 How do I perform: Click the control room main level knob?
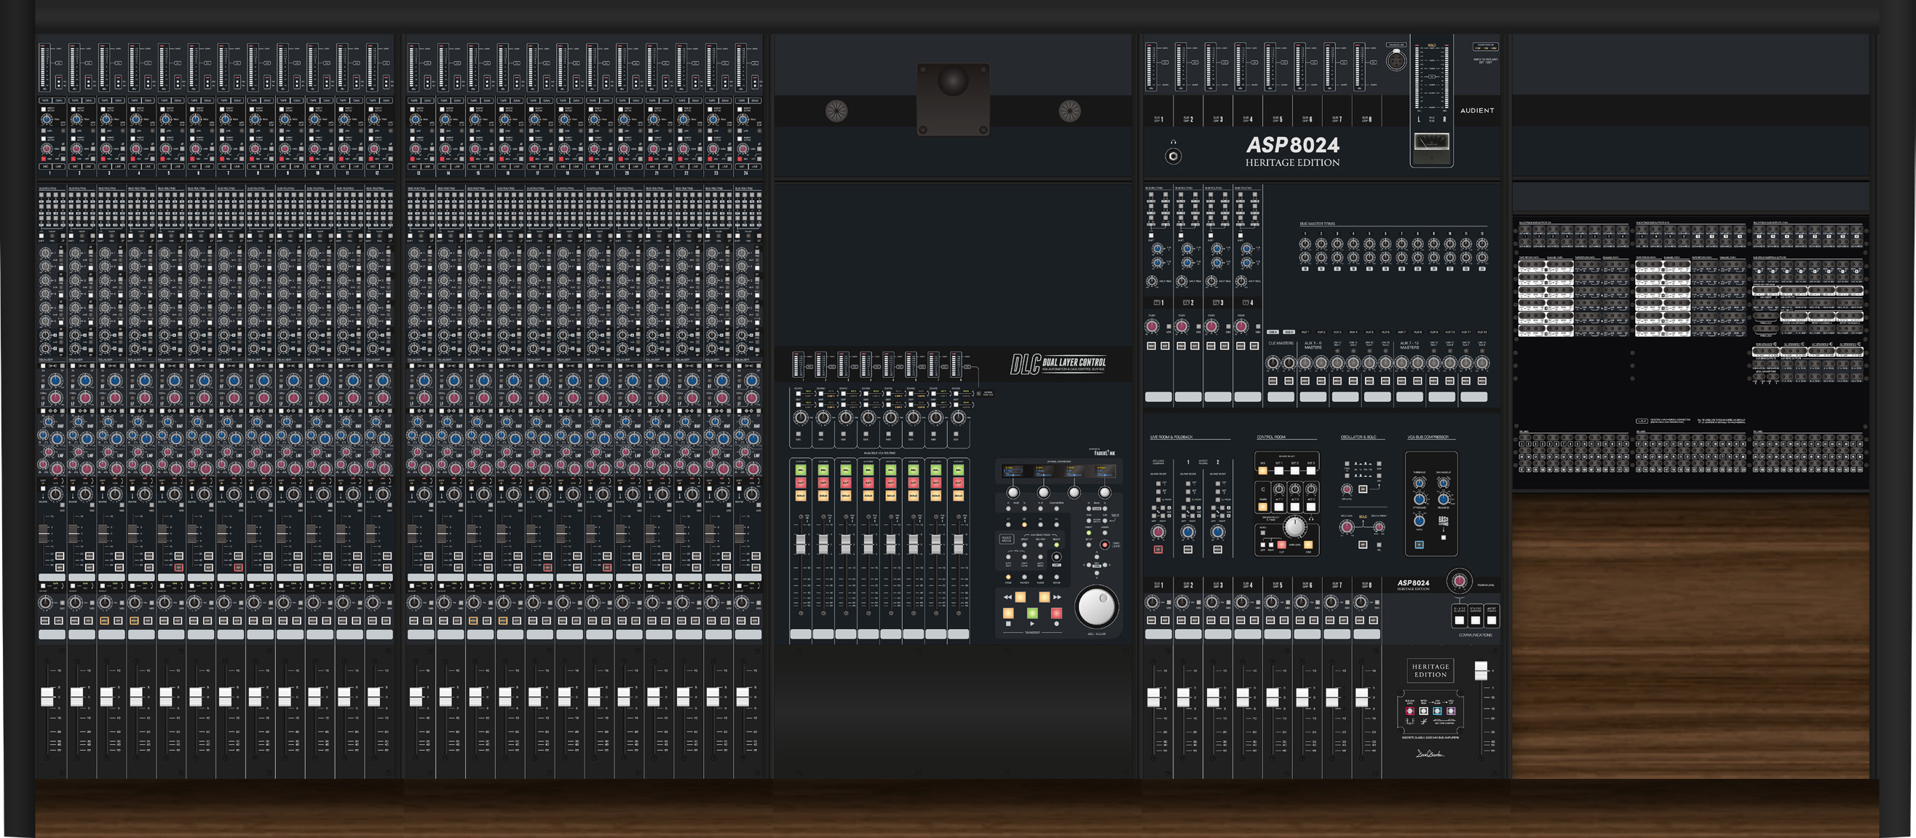coord(1296,527)
